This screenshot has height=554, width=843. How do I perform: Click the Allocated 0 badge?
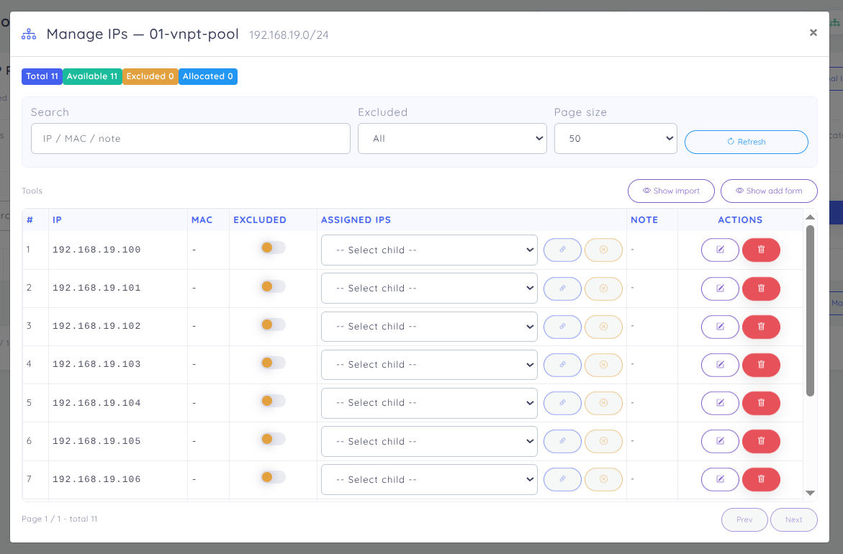[x=207, y=76]
